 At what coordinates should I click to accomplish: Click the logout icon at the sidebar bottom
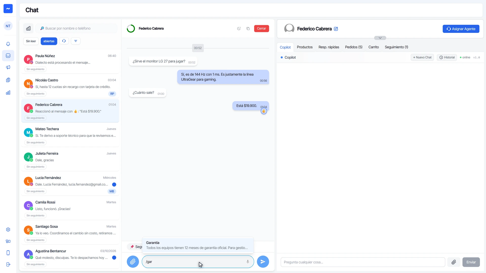(8, 264)
